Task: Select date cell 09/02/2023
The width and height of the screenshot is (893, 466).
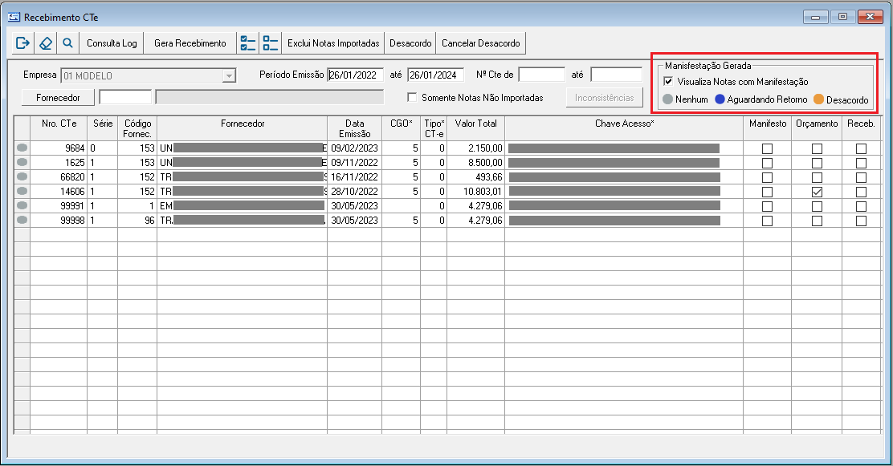Action: pyautogui.click(x=354, y=148)
